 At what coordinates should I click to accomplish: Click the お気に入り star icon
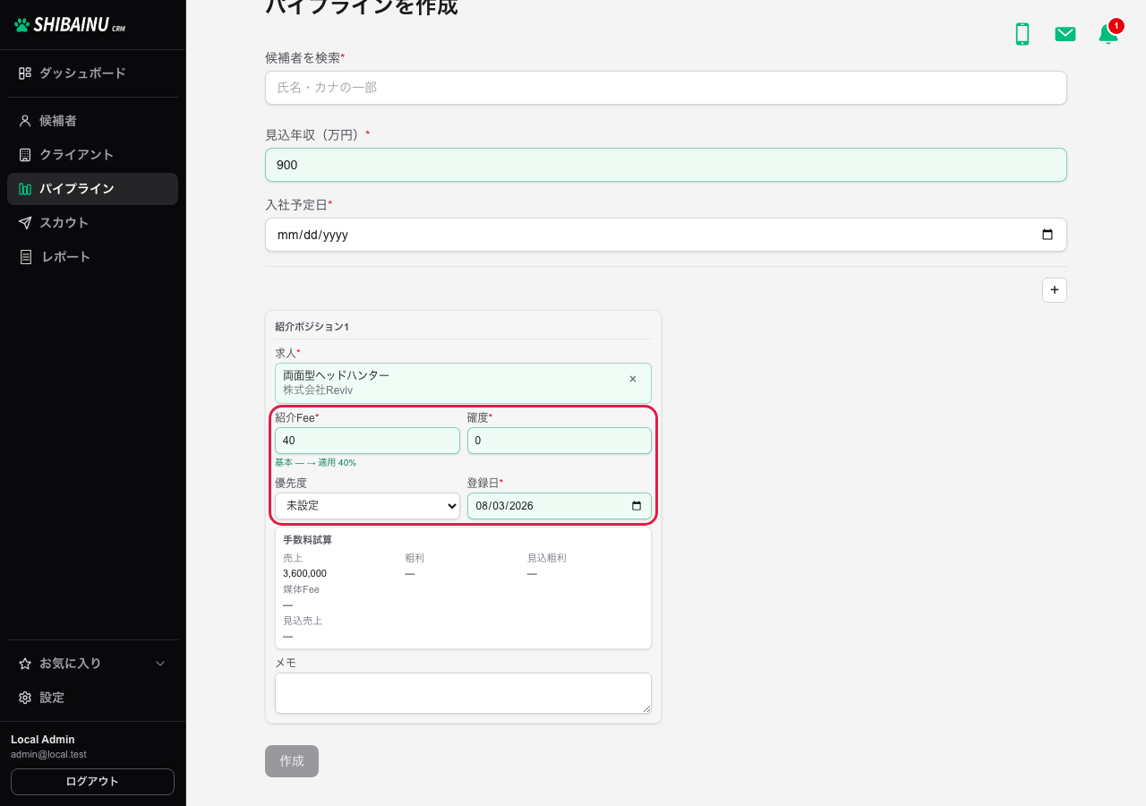click(x=25, y=664)
